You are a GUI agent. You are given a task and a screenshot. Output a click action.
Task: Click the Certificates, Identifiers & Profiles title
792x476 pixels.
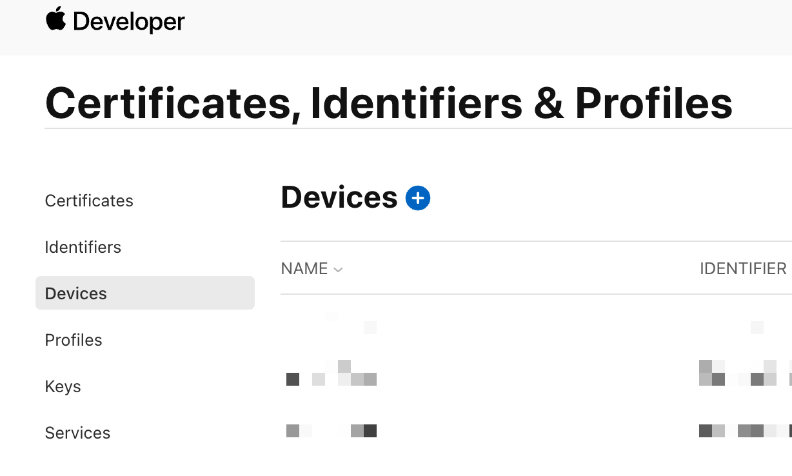pos(388,103)
